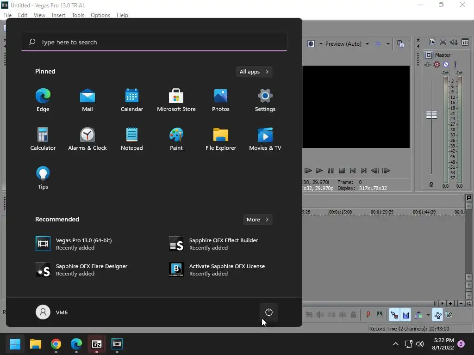Screen dimensions: 474x355
Task: Toggle the Master fader channel lock icon
Action: point(431,184)
